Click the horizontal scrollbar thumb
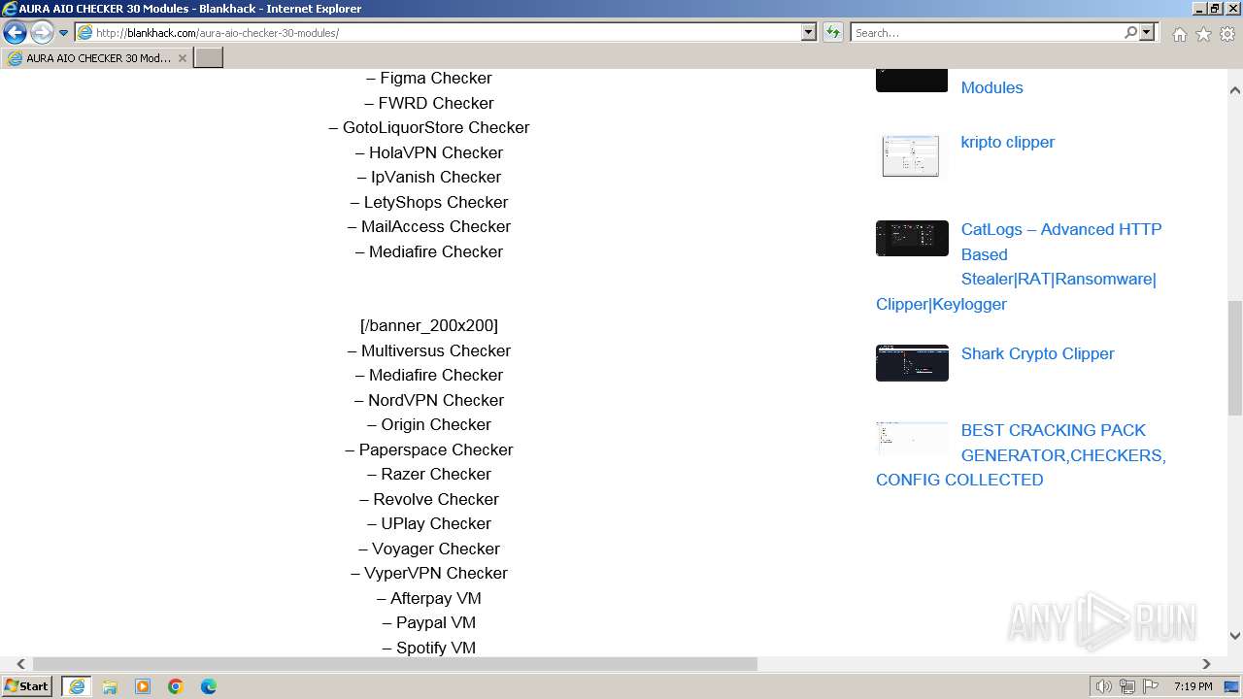The width and height of the screenshot is (1243, 699). (395, 664)
